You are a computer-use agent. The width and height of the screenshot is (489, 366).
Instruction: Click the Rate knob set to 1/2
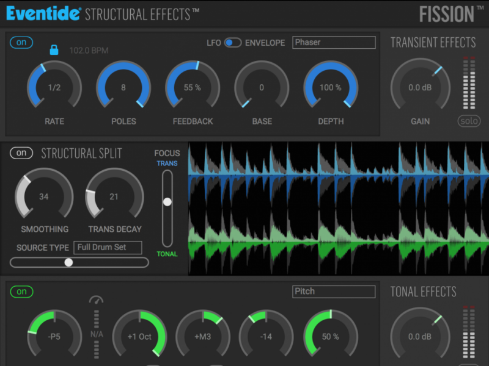(54, 88)
